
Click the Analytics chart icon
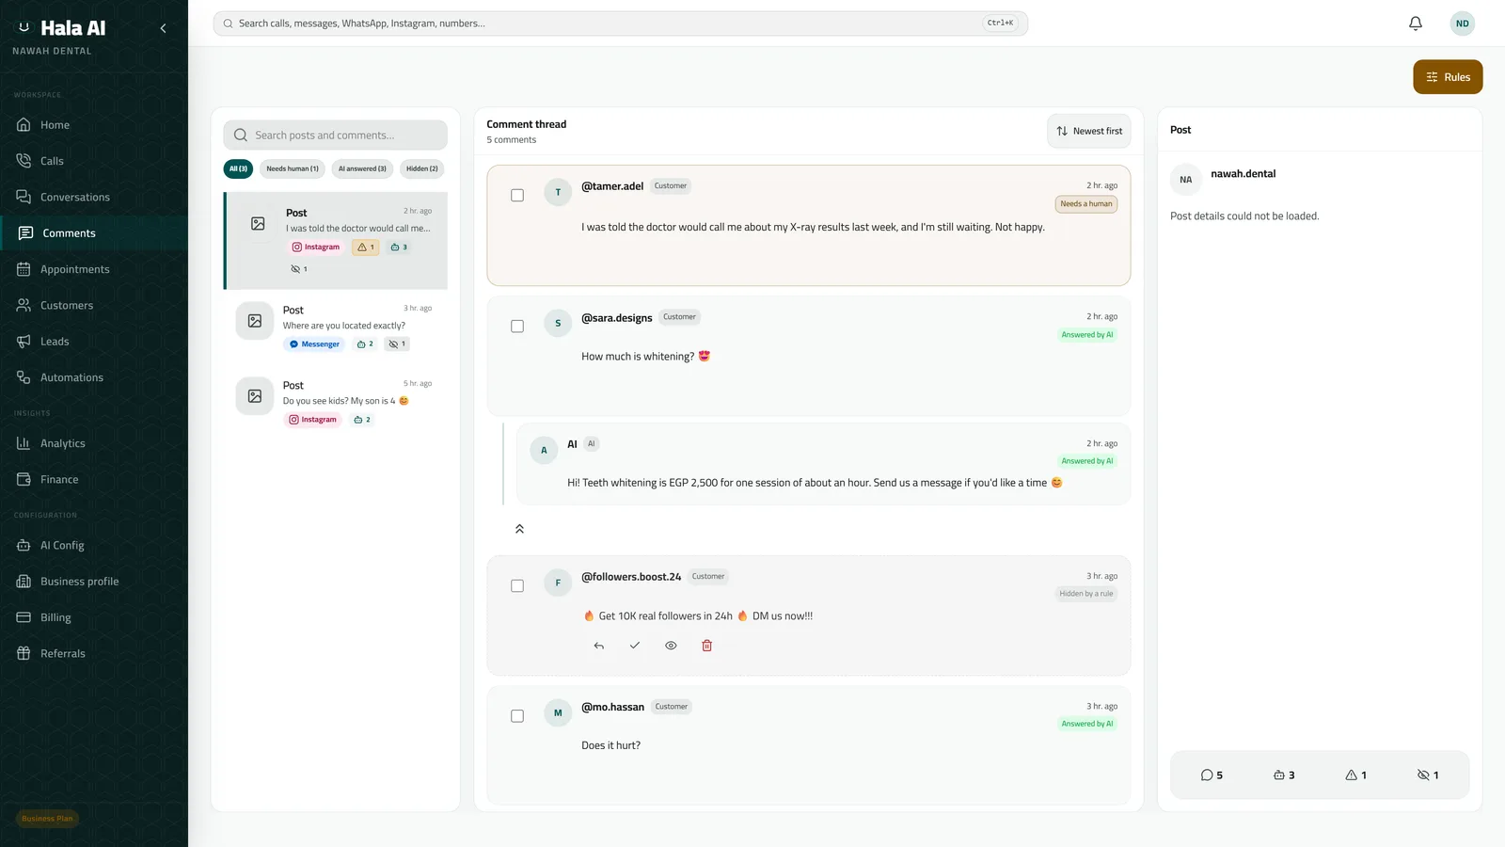click(24, 443)
